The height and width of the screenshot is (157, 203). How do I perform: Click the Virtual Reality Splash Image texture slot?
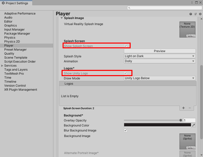click(x=187, y=30)
